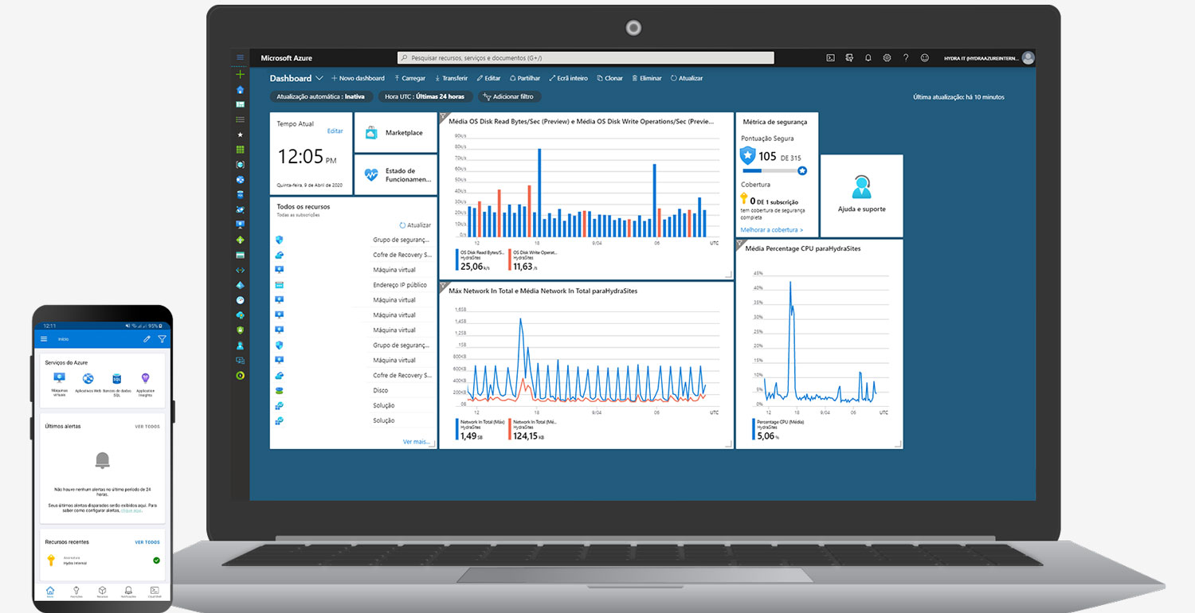Open Home from the Azure sidebar
1195x613 pixels.
240,89
